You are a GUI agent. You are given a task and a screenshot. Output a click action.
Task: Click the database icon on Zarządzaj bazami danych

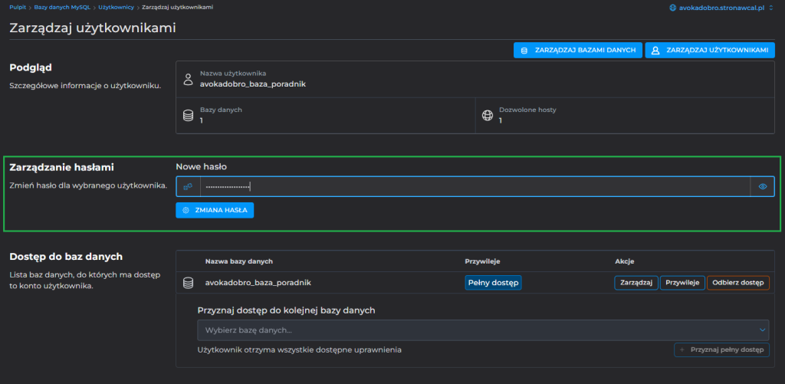[524, 50]
